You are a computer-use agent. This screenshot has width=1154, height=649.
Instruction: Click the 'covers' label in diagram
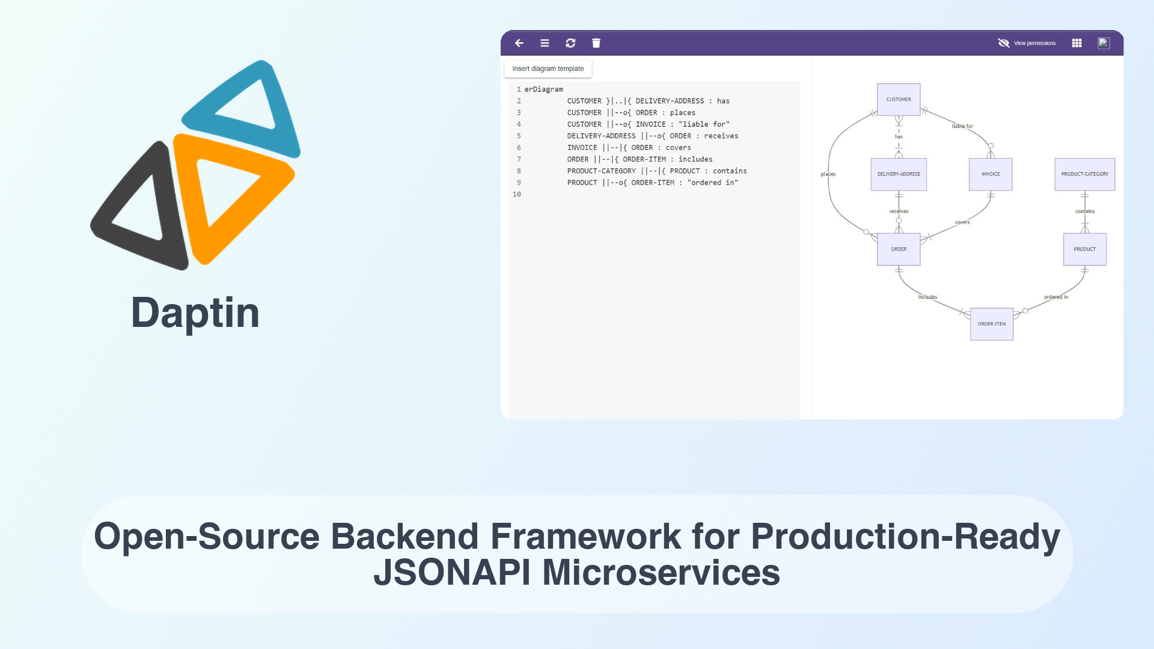point(962,222)
